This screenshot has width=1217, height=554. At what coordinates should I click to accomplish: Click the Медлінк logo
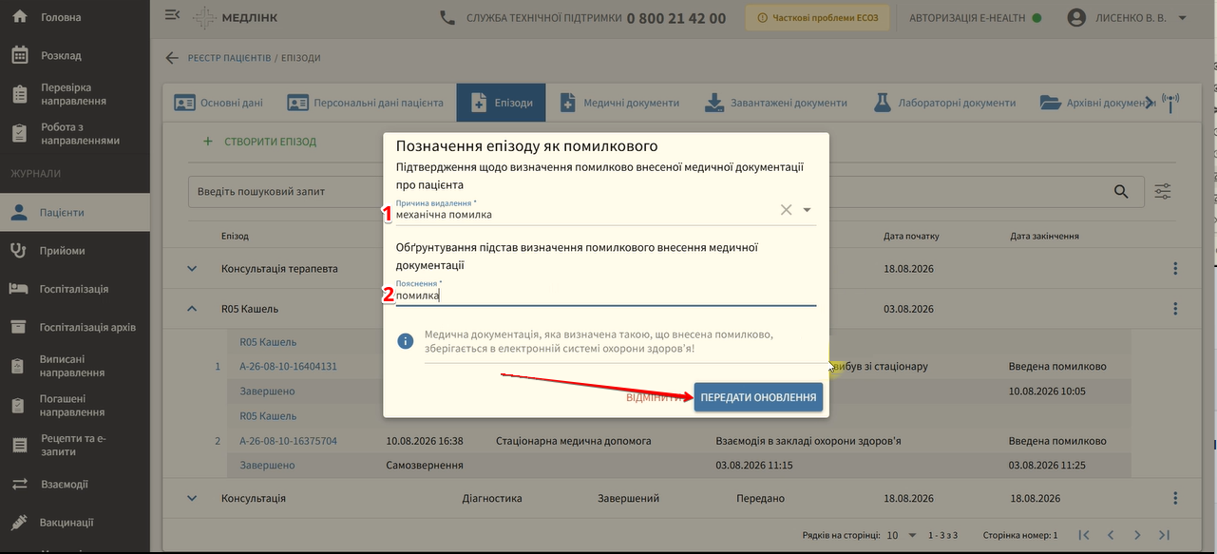(x=235, y=18)
